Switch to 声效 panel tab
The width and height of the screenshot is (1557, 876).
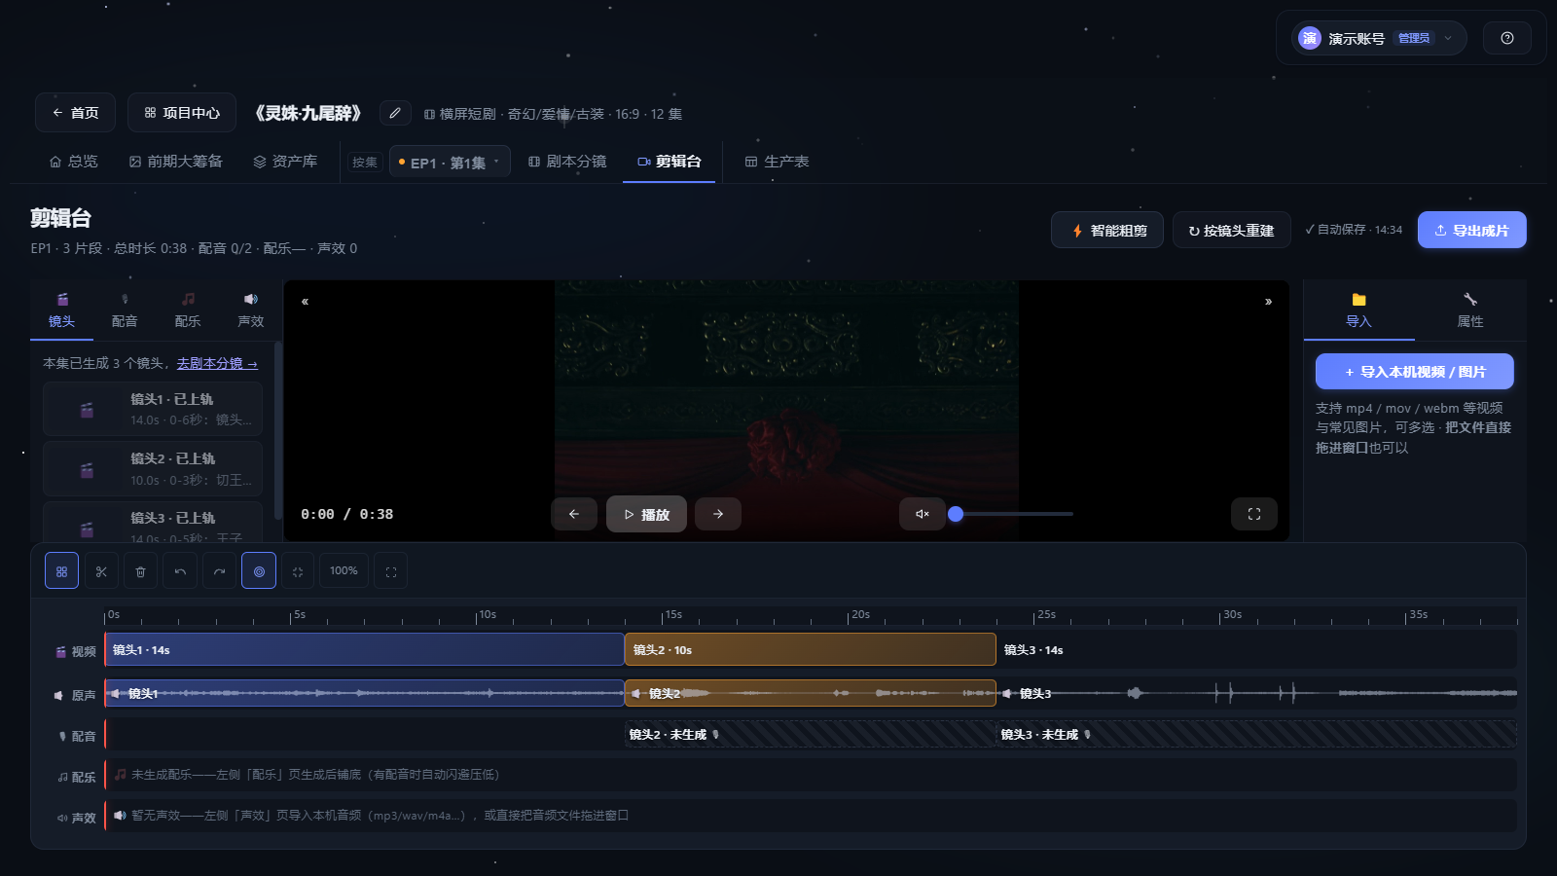pos(251,310)
